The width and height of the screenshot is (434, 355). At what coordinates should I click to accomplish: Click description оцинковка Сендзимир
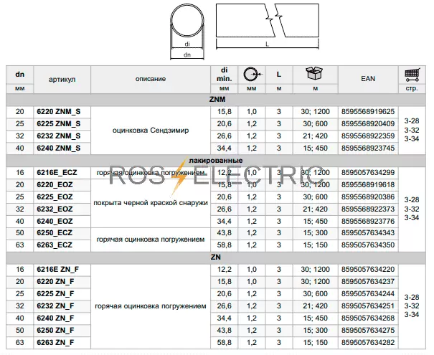[x=151, y=131]
